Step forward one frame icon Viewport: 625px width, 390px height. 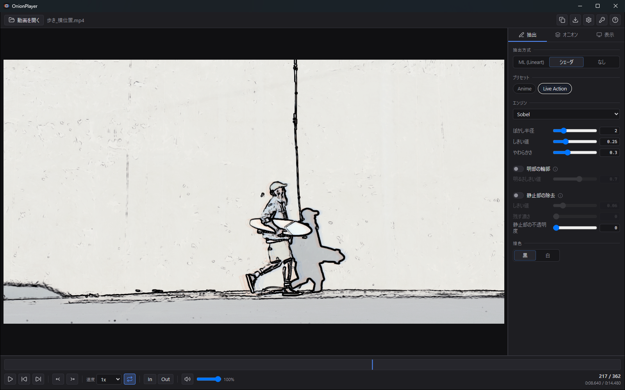pos(72,379)
